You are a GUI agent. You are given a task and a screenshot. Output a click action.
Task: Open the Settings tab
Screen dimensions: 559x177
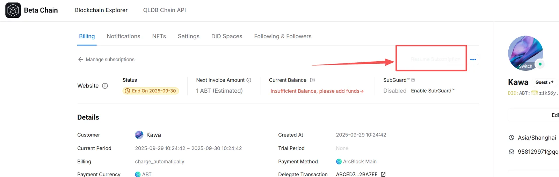[189, 36]
